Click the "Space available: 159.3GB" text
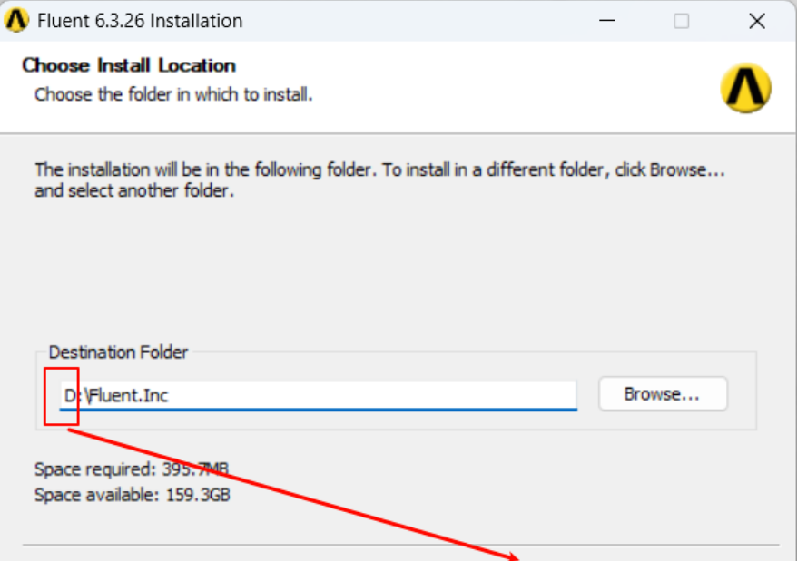This screenshot has height=561, width=797. (x=132, y=496)
